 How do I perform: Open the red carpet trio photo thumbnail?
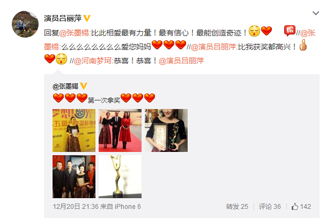(x=120, y=130)
